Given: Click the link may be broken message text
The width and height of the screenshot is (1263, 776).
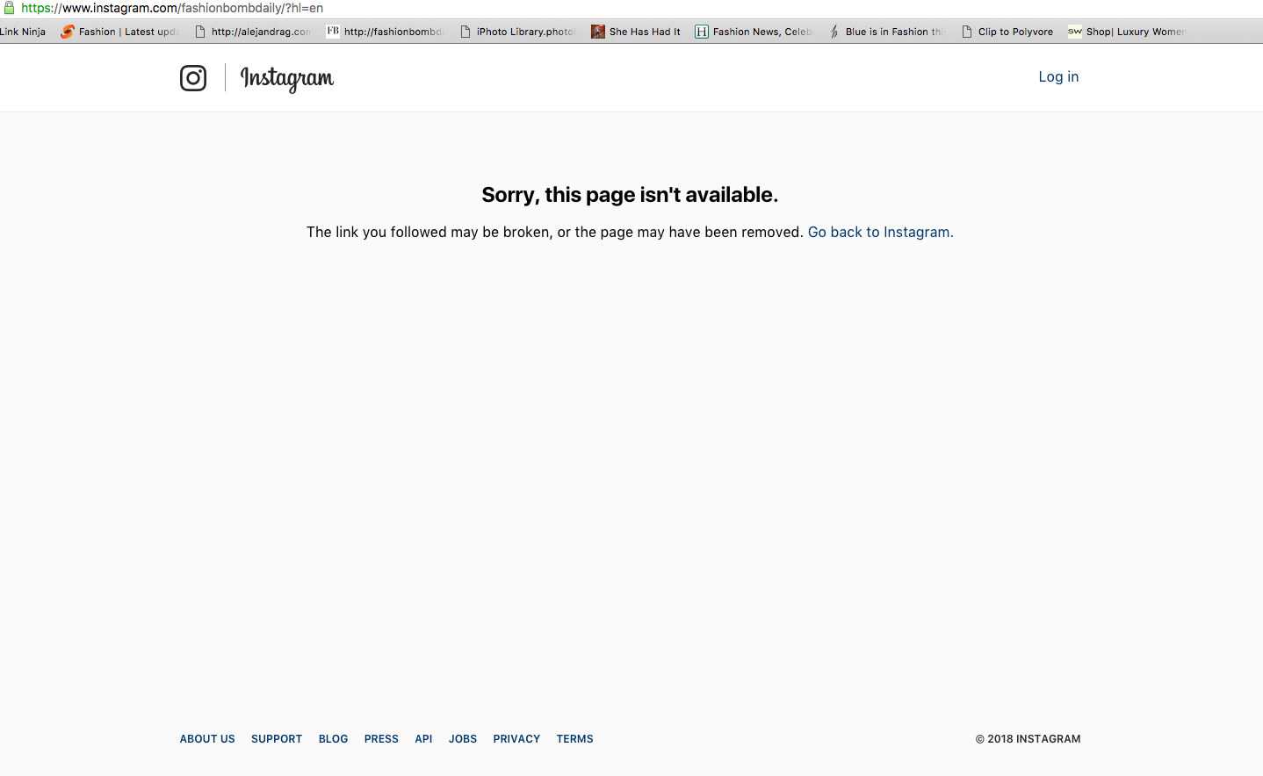Looking at the screenshot, I should [x=555, y=233].
